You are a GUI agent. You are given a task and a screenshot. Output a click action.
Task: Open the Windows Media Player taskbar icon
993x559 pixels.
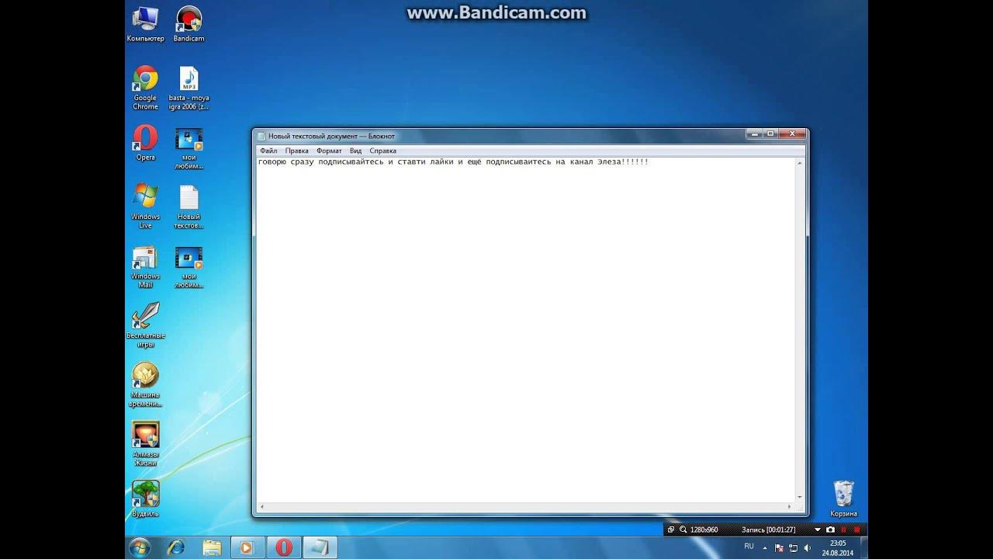tap(247, 547)
